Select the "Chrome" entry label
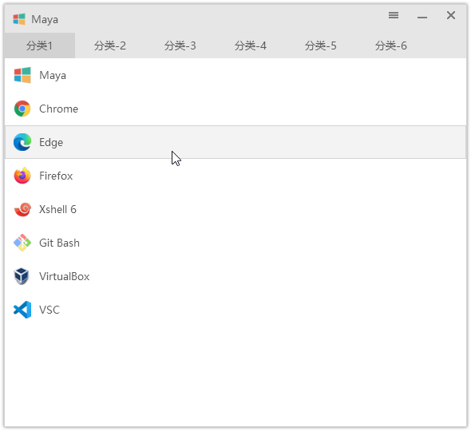471x431 pixels. click(x=58, y=109)
